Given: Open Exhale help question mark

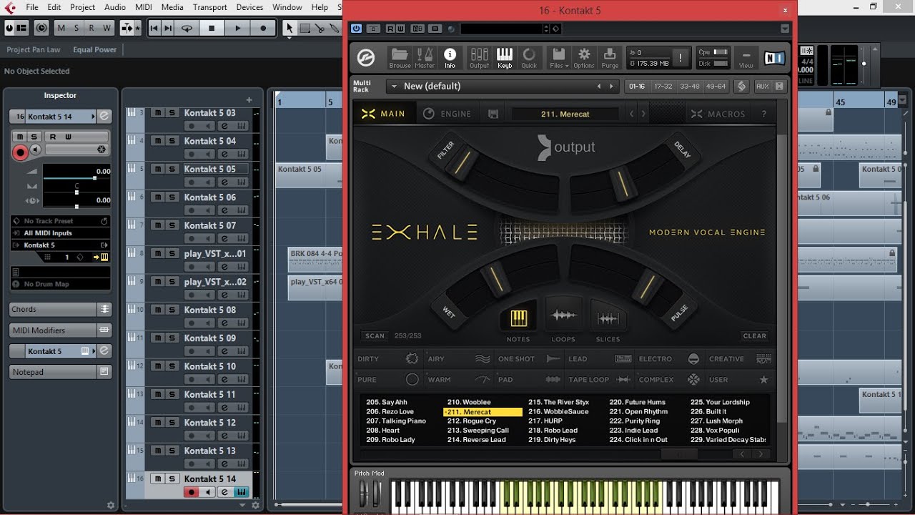Looking at the screenshot, I should [763, 114].
